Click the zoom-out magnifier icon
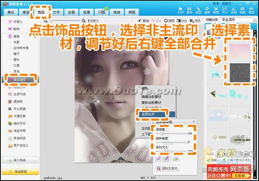 [x=45, y=21]
